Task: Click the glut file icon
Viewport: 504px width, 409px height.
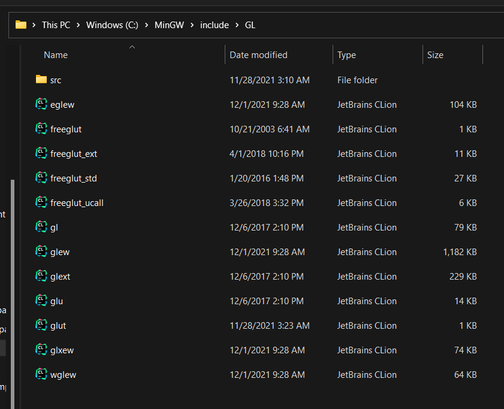Action: (41, 325)
